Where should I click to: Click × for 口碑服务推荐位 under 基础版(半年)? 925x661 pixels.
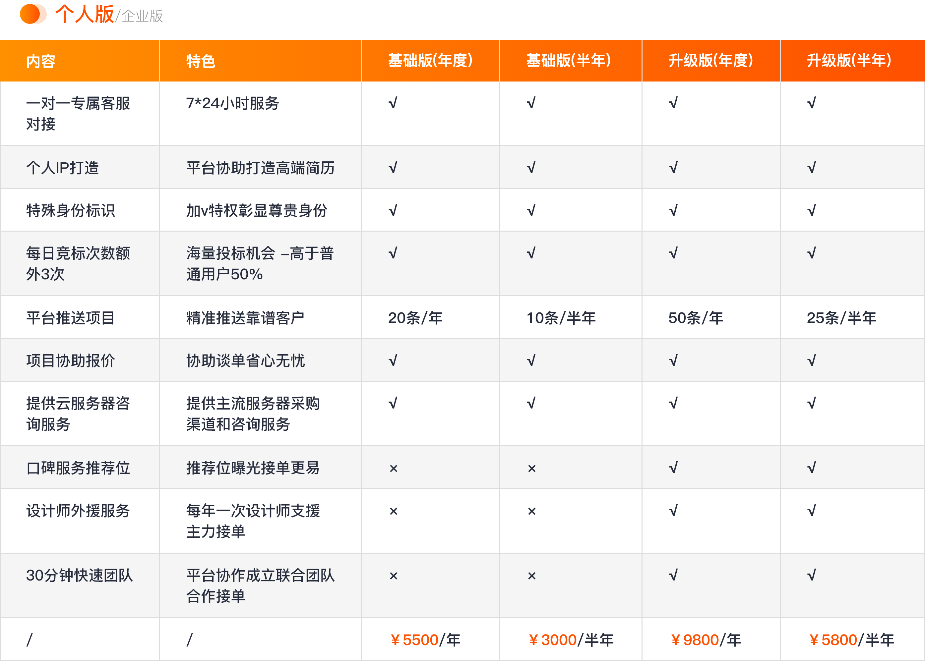tap(531, 468)
